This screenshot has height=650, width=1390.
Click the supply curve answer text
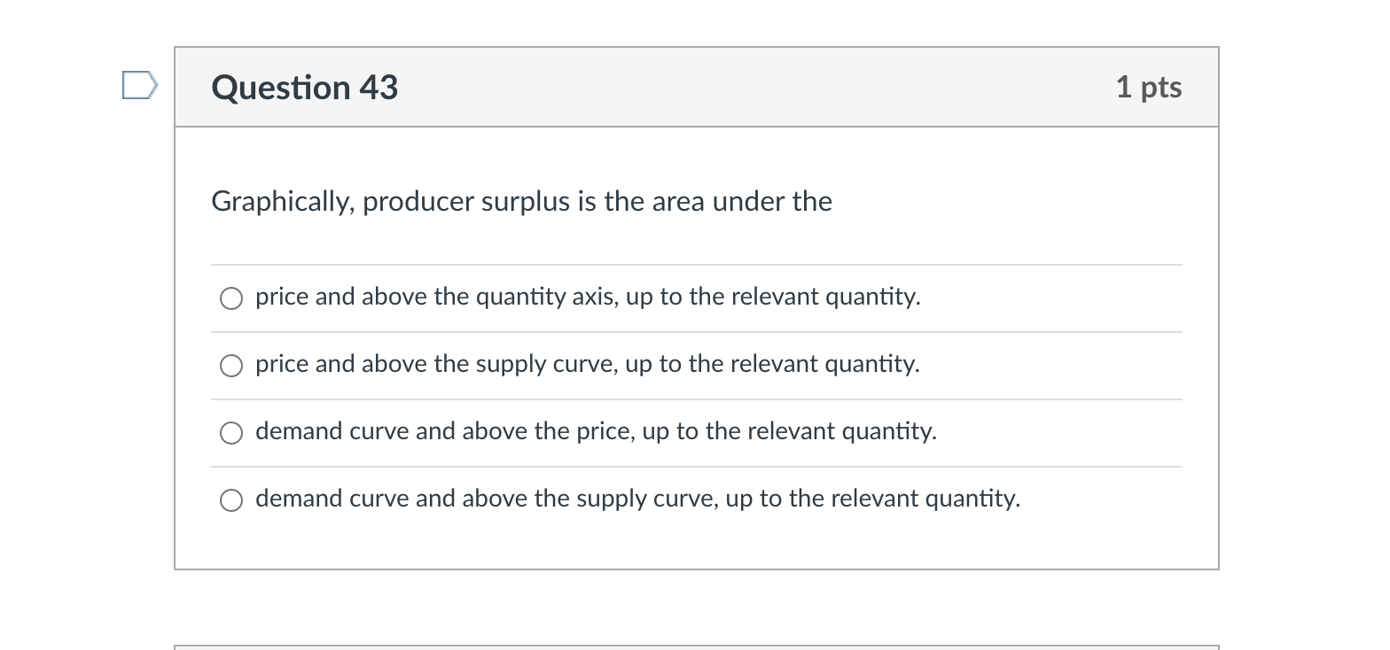pos(588,364)
